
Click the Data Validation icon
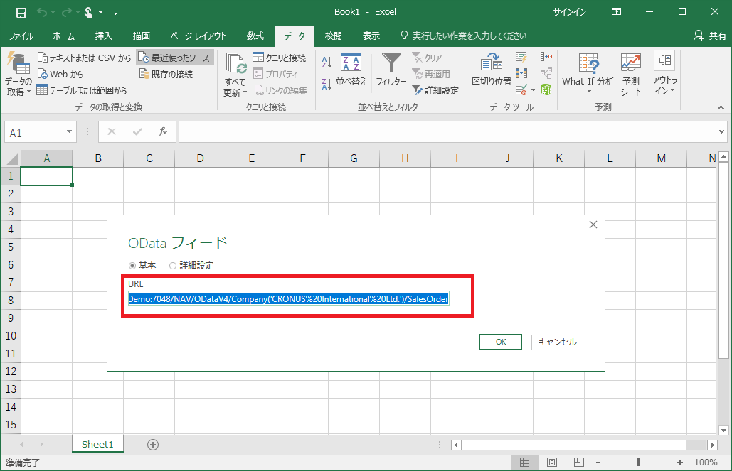pos(521,89)
